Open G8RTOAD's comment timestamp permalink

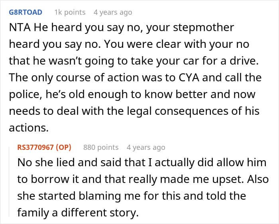pyautogui.click(x=112, y=12)
